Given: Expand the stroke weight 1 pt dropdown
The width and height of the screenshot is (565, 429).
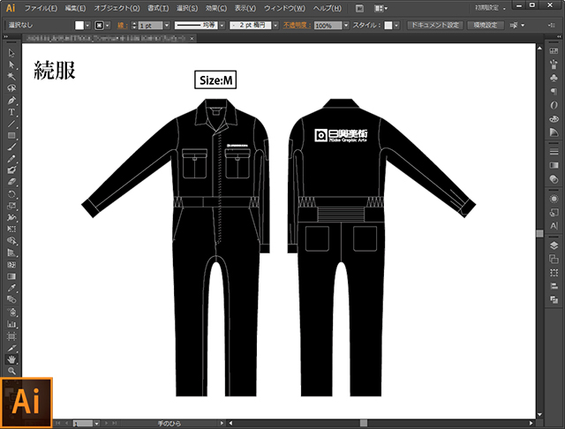Looking at the screenshot, I should (167, 26).
